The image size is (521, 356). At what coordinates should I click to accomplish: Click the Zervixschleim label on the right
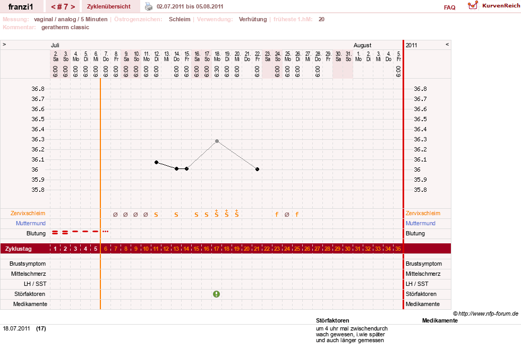click(x=423, y=214)
